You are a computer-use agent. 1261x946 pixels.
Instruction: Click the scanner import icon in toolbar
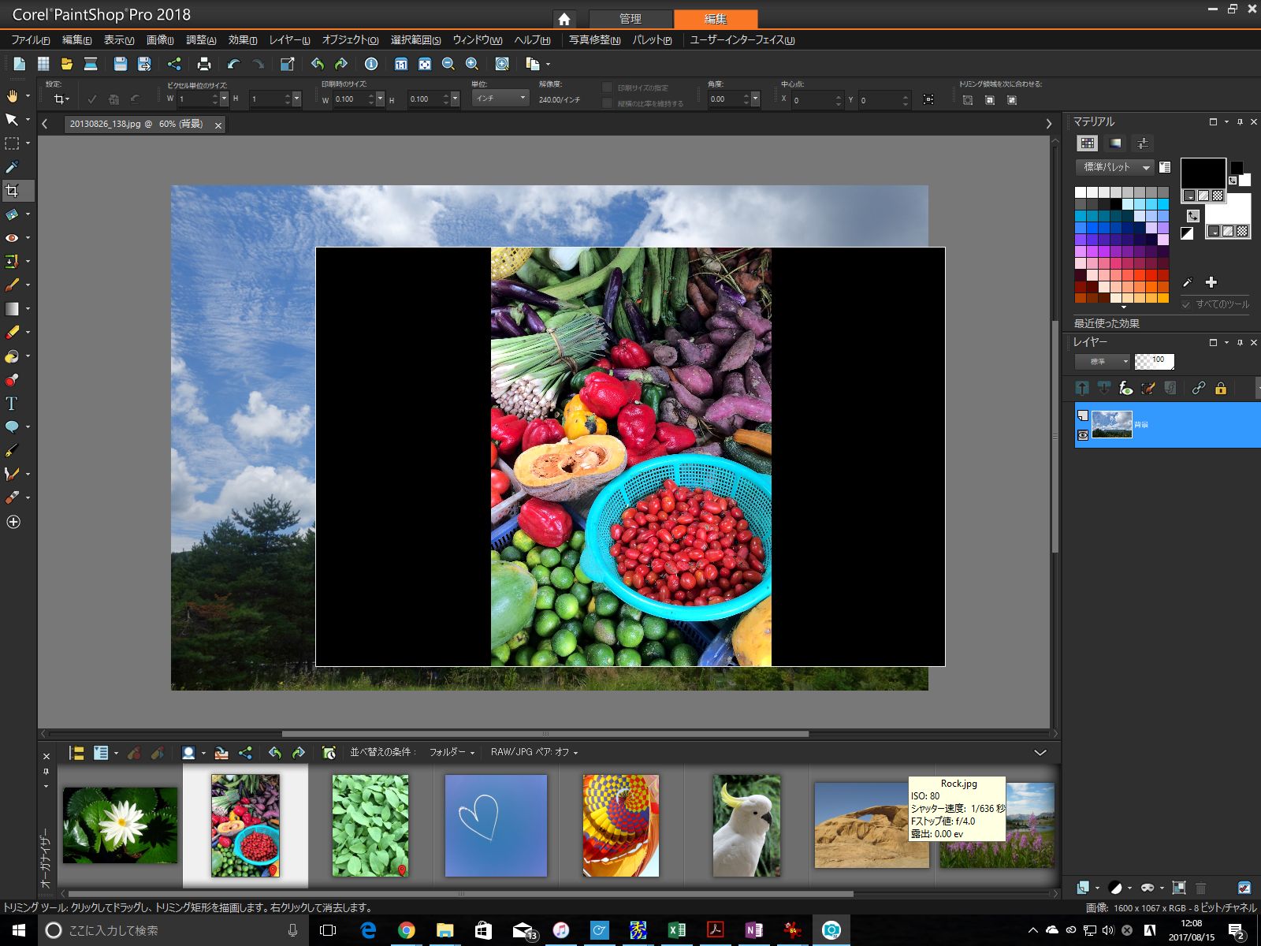click(x=91, y=64)
